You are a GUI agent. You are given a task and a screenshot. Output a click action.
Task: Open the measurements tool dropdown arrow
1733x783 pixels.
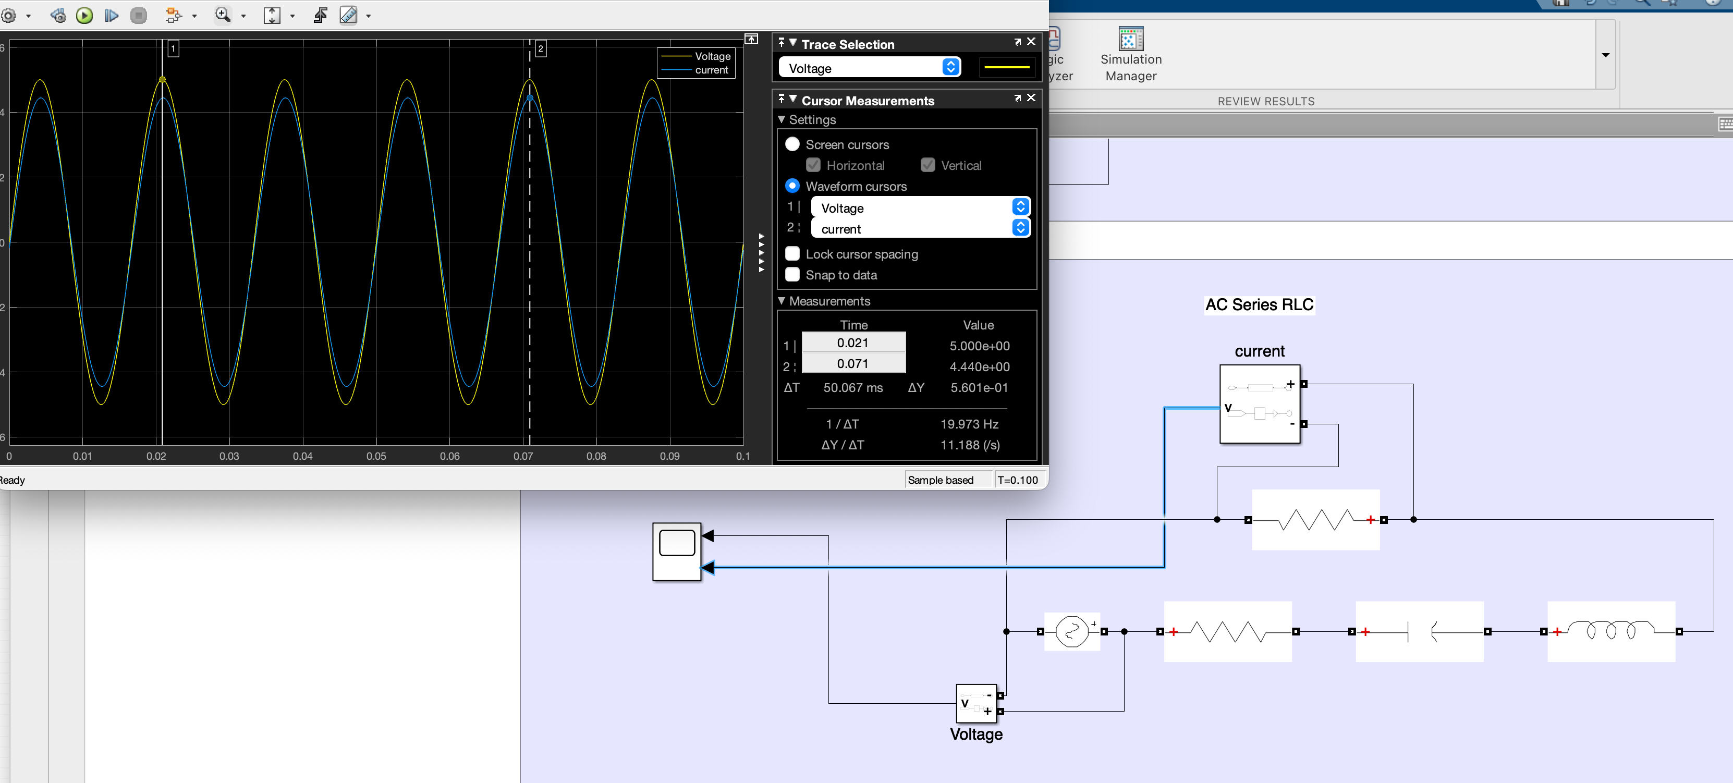coord(368,16)
